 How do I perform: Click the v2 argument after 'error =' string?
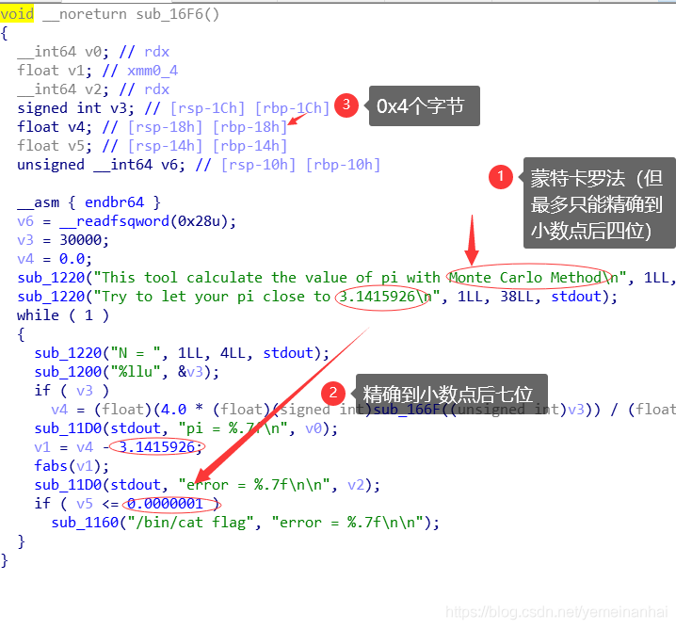[356, 485]
